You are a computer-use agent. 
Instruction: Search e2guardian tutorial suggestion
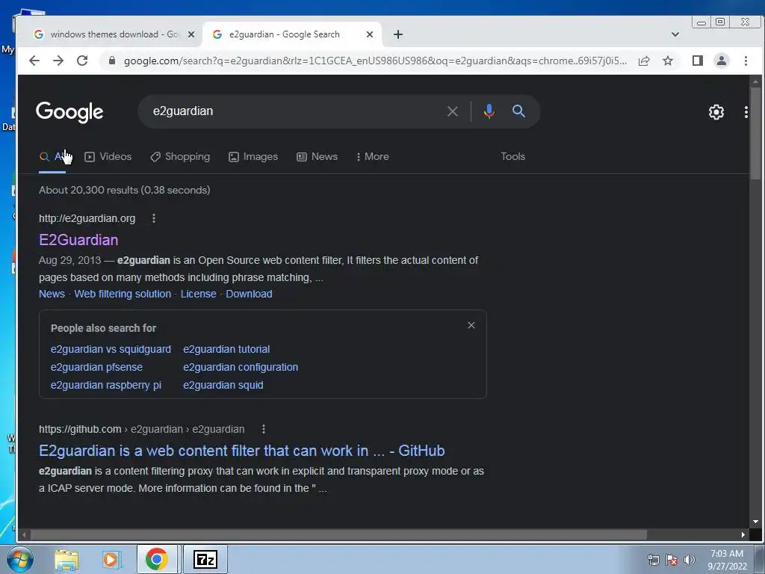[226, 350]
